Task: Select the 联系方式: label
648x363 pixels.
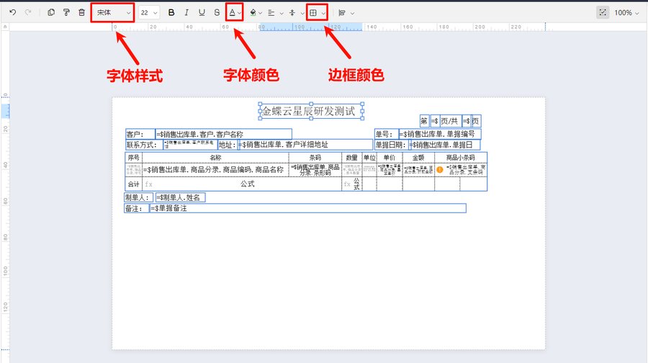Action: coord(144,145)
